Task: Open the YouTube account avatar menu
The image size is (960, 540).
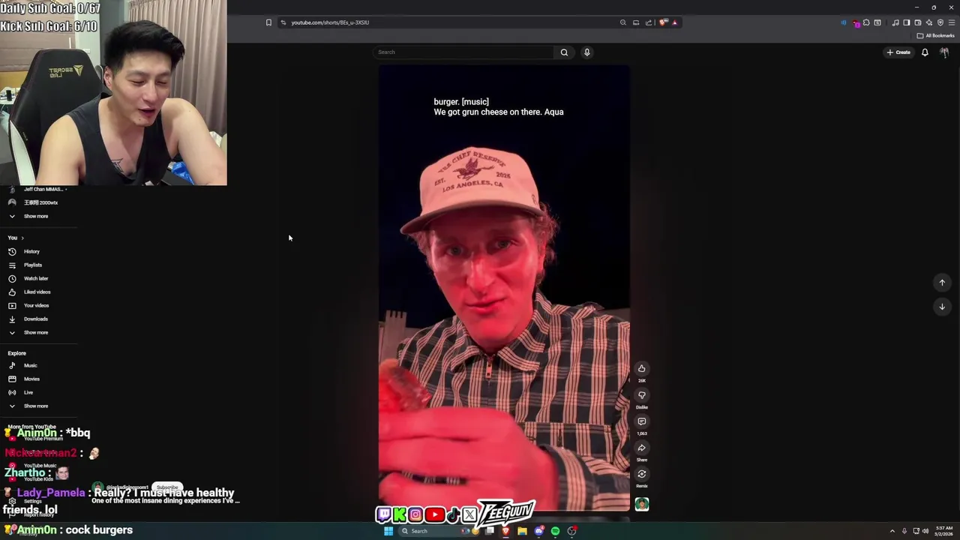Action: click(944, 52)
